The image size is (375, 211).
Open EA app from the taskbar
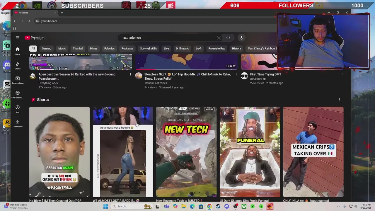click(x=270, y=206)
